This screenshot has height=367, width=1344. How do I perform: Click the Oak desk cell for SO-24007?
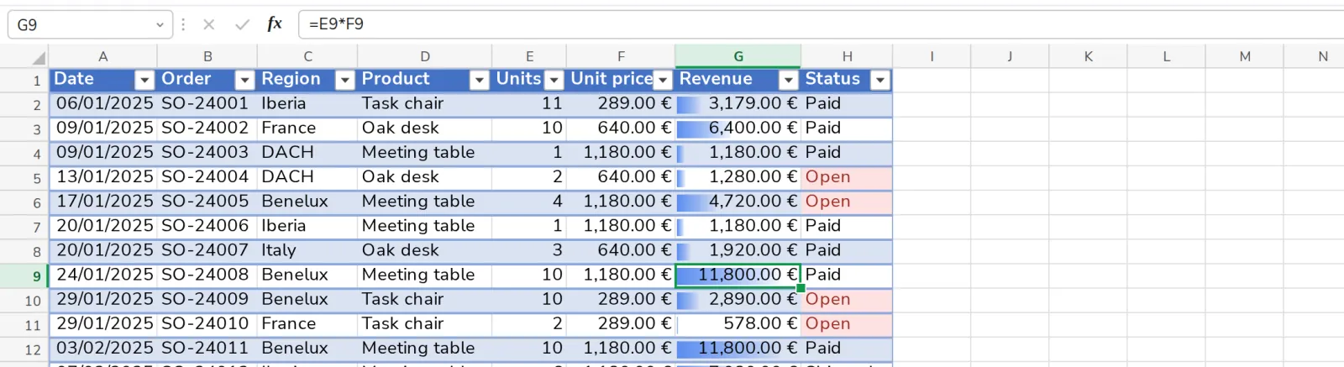[x=425, y=250]
